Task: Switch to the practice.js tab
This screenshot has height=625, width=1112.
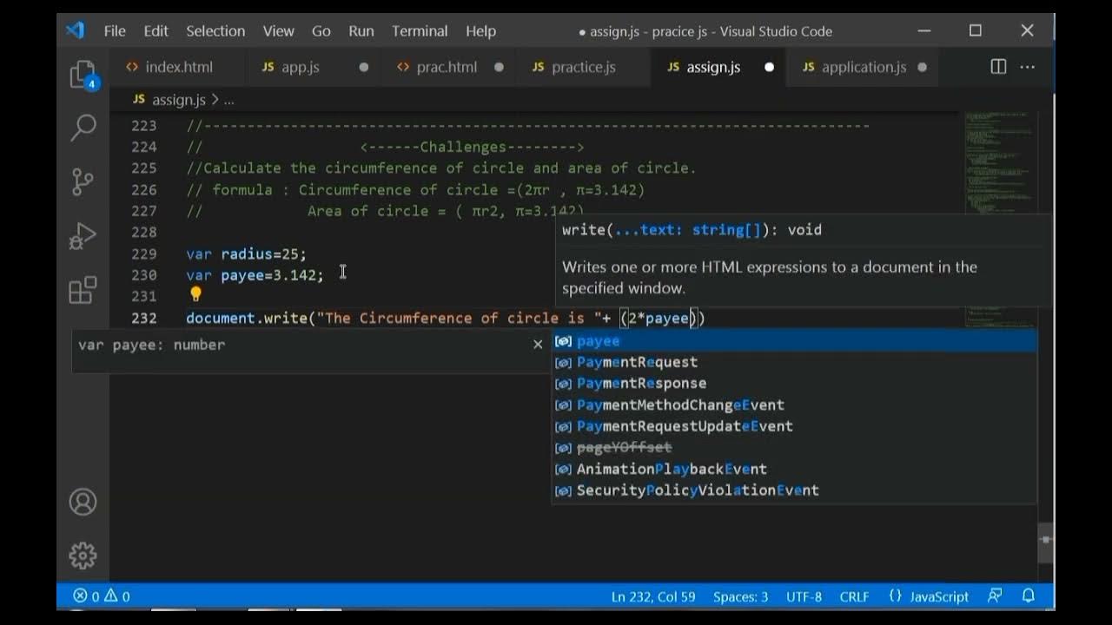Action: pyautogui.click(x=583, y=67)
